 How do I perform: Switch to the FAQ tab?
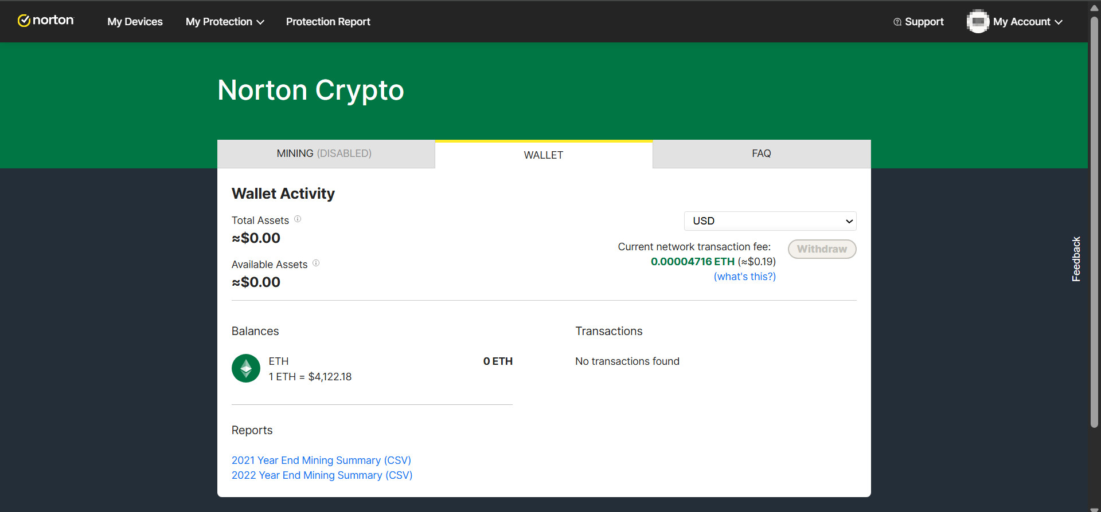click(x=762, y=153)
